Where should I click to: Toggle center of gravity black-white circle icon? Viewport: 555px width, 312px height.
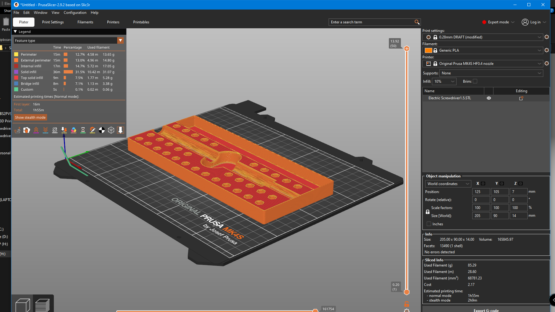[102, 130]
